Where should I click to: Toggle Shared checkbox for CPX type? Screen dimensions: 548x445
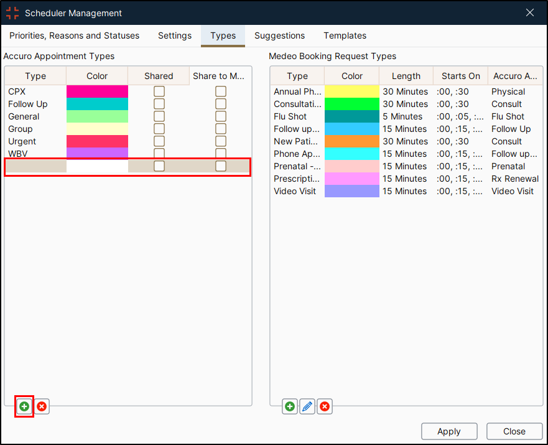point(159,91)
